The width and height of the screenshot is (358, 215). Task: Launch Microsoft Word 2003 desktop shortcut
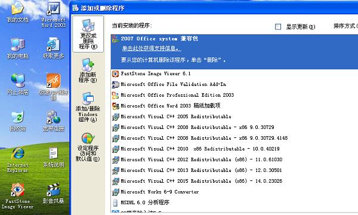point(54,14)
